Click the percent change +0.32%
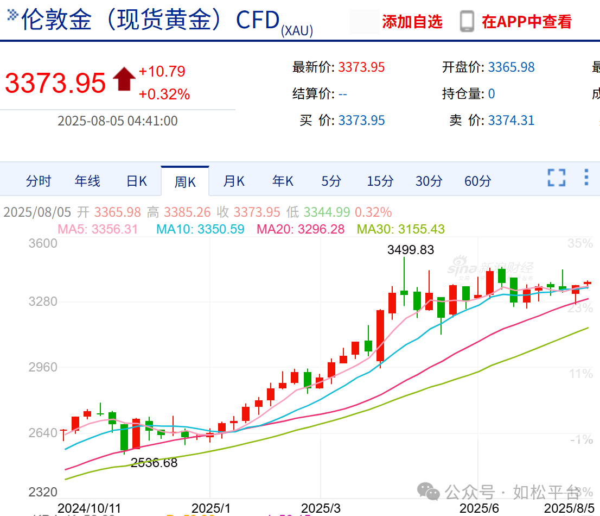Screen dimensions: 600x516 tap(164, 94)
